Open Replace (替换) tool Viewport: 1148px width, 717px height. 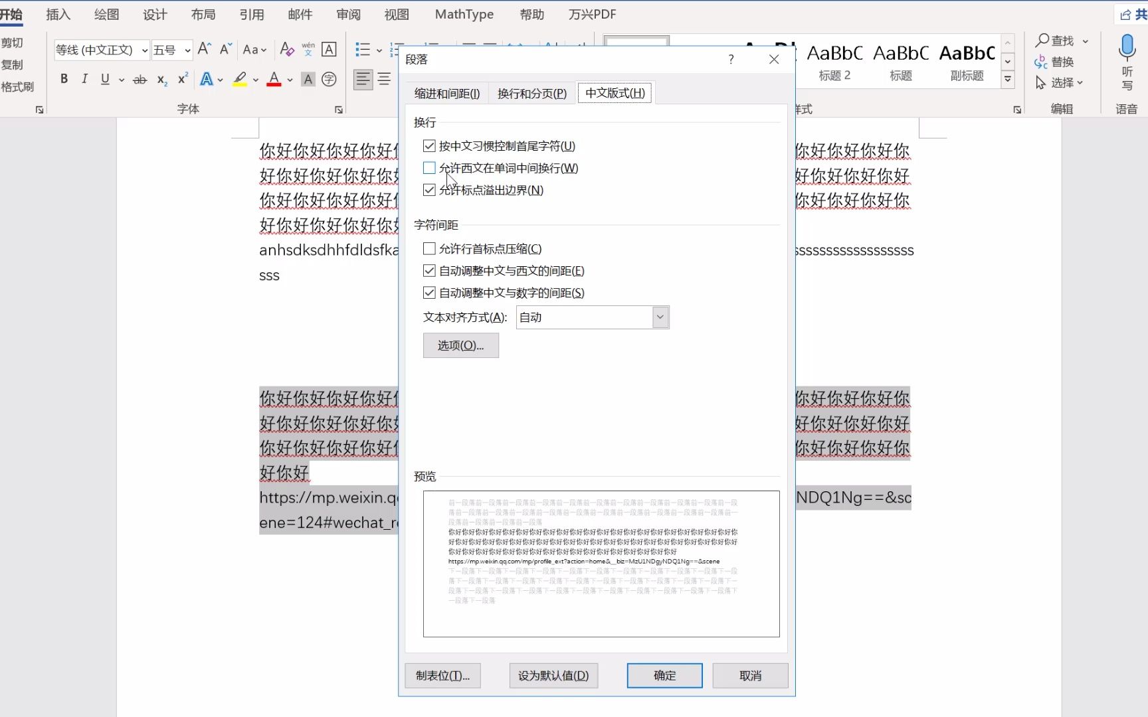tap(1054, 62)
